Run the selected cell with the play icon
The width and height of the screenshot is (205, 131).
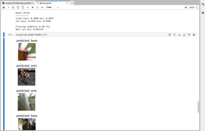(x=28, y=8)
